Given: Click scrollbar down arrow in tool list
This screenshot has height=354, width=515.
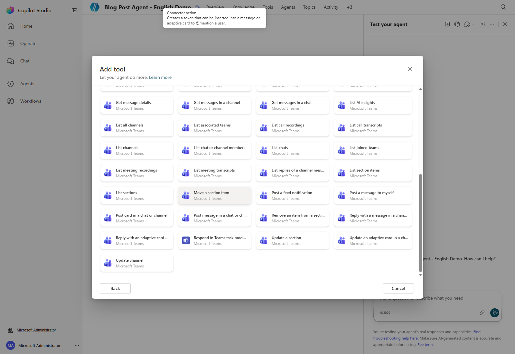Looking at the screenshot, I should tap(420, 275).
